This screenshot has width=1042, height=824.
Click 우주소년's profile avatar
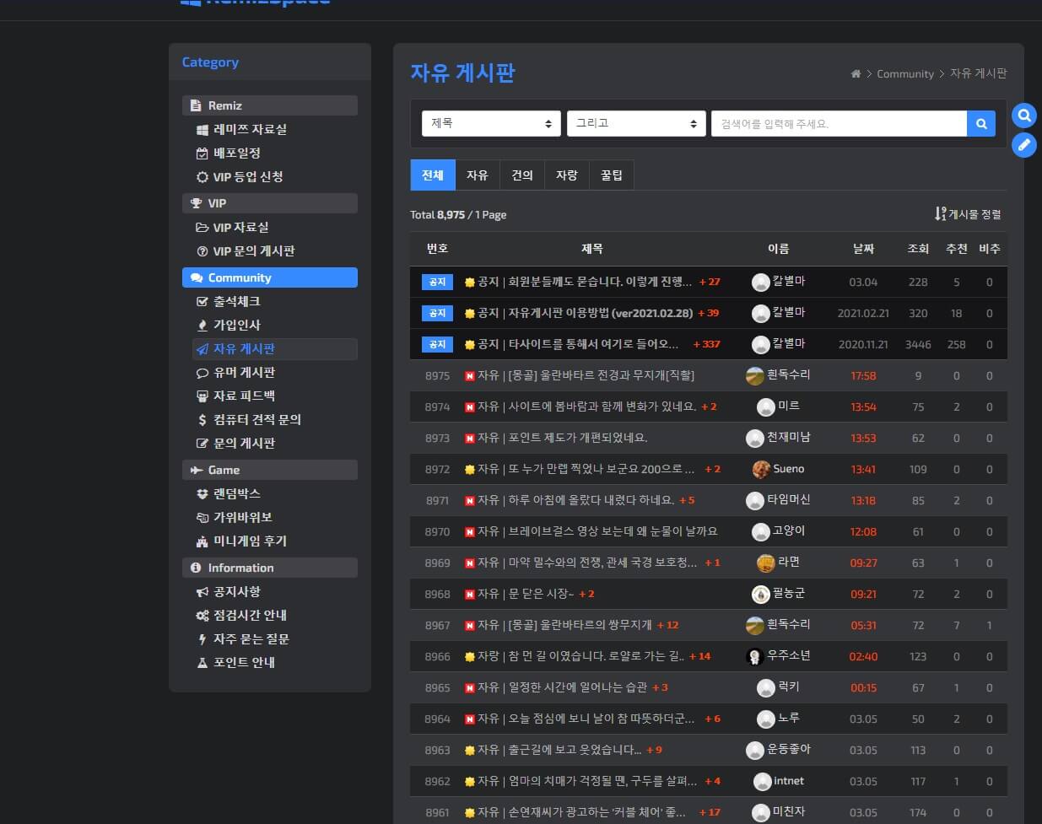754,656
